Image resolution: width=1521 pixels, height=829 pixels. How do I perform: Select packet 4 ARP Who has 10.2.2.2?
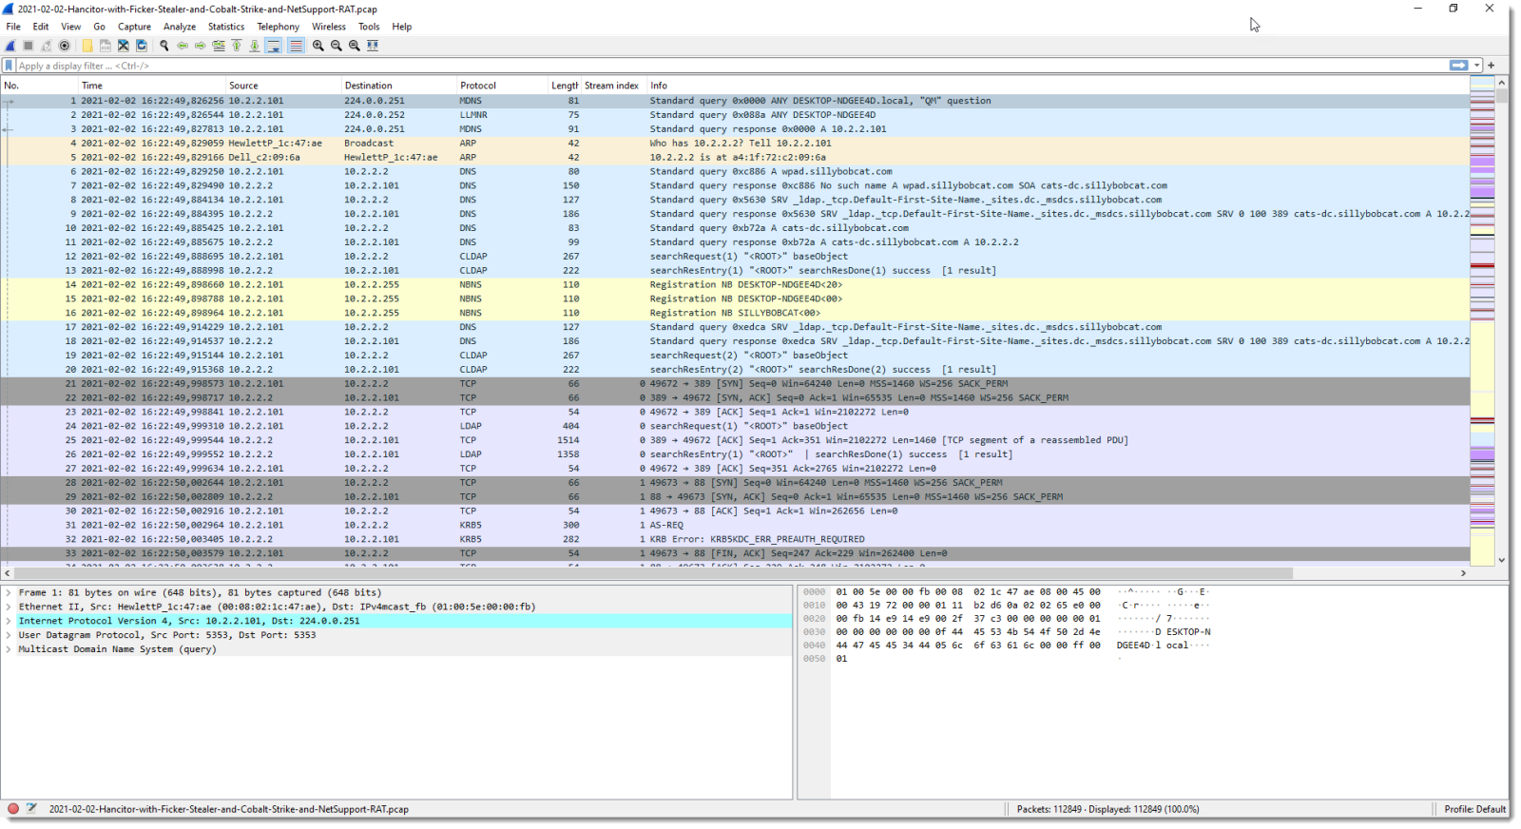pyautogui.click(x=735, y=144)
